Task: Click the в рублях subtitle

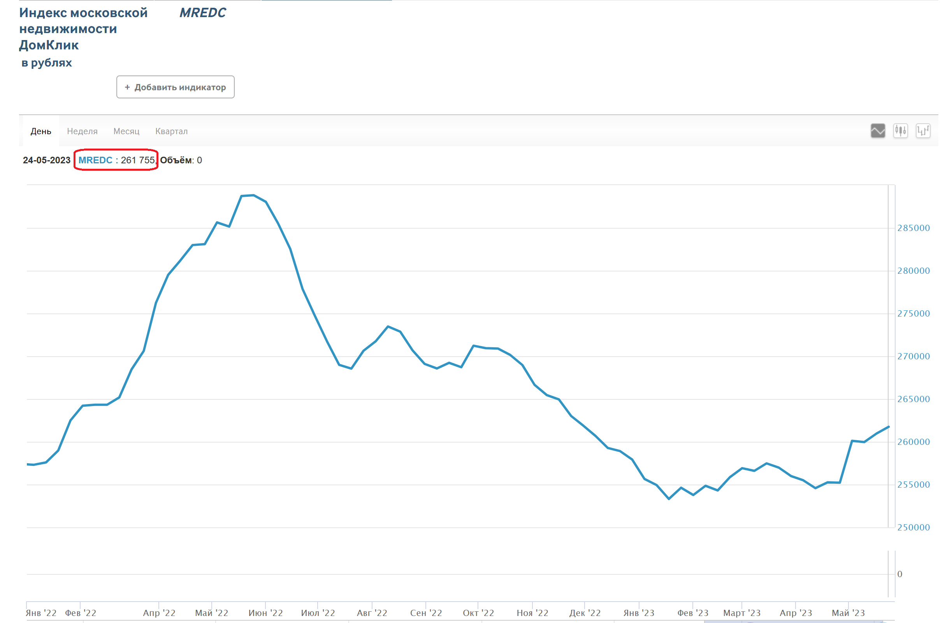Action: pos(47,63)
